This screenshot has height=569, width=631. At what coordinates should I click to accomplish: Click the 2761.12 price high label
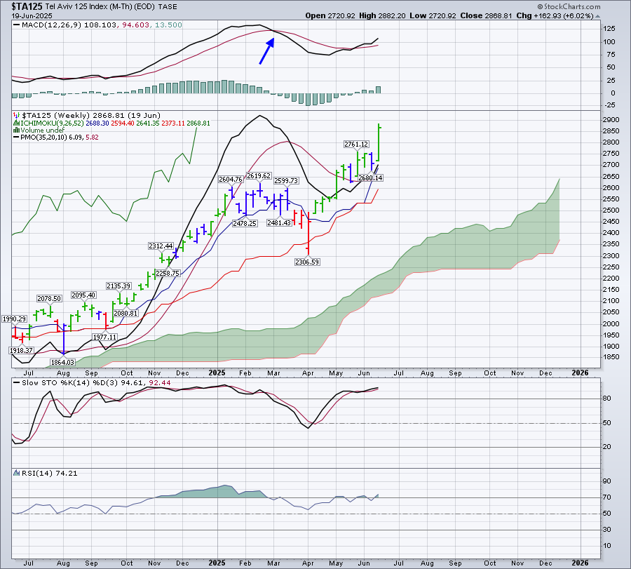356,144
